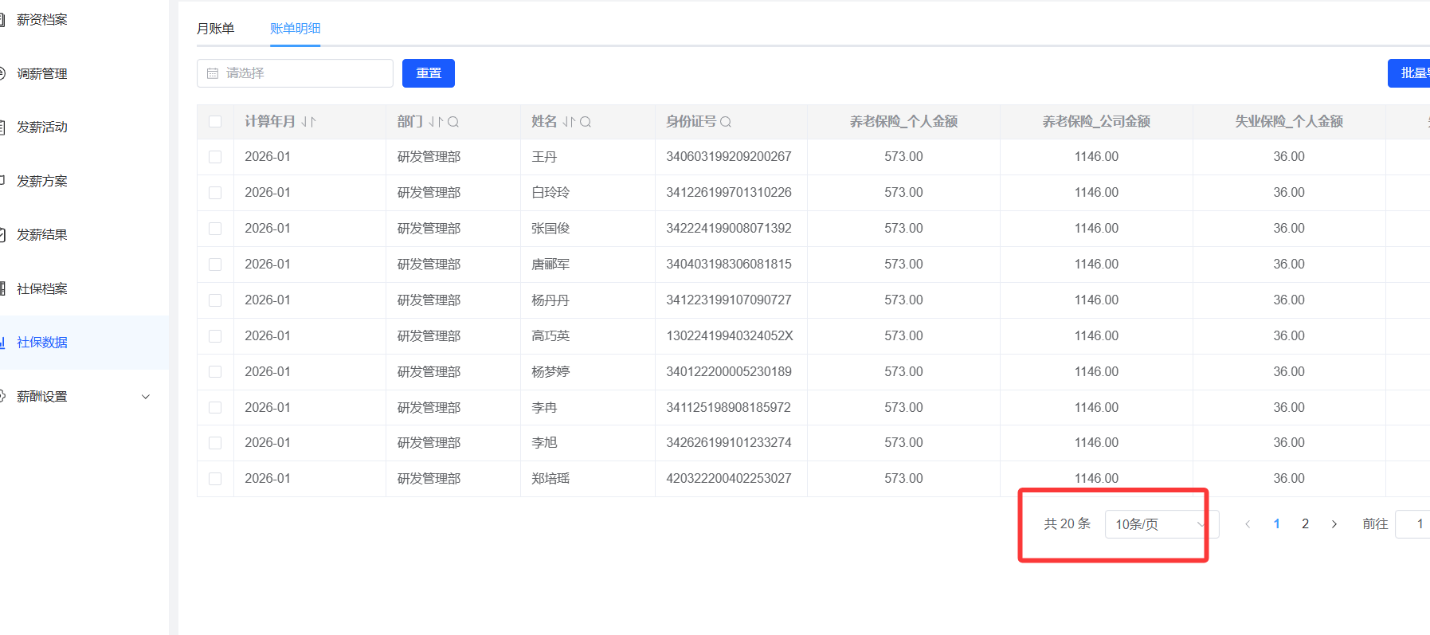
Task: Select page 1 in pagination
Action: tap(1276, 524)
